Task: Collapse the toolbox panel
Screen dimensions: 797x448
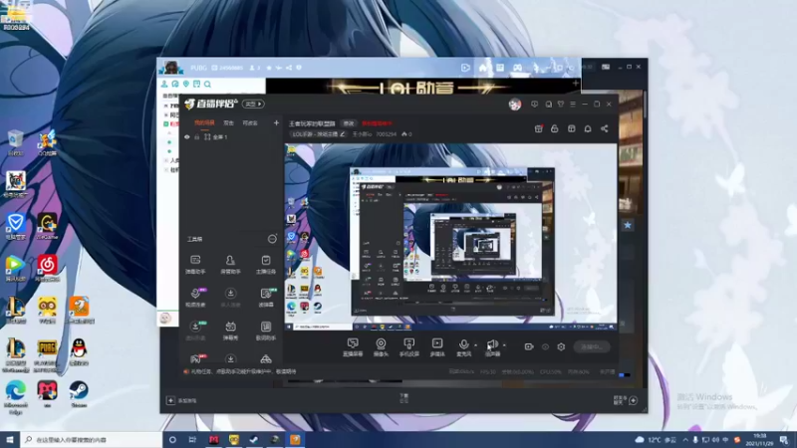Action: pos(272,239)
